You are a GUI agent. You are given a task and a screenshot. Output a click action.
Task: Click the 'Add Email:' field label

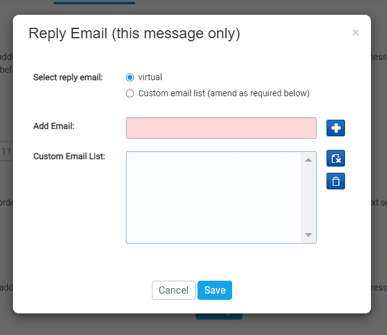tap(54, 126)
